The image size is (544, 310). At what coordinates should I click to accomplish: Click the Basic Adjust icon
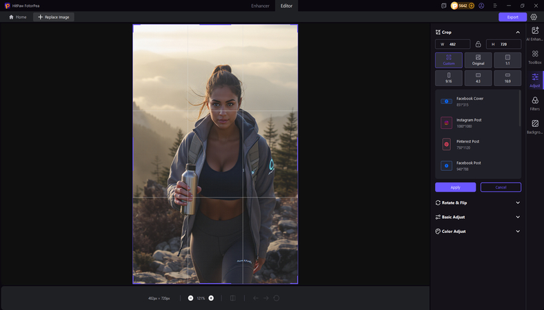click(438, 217)
